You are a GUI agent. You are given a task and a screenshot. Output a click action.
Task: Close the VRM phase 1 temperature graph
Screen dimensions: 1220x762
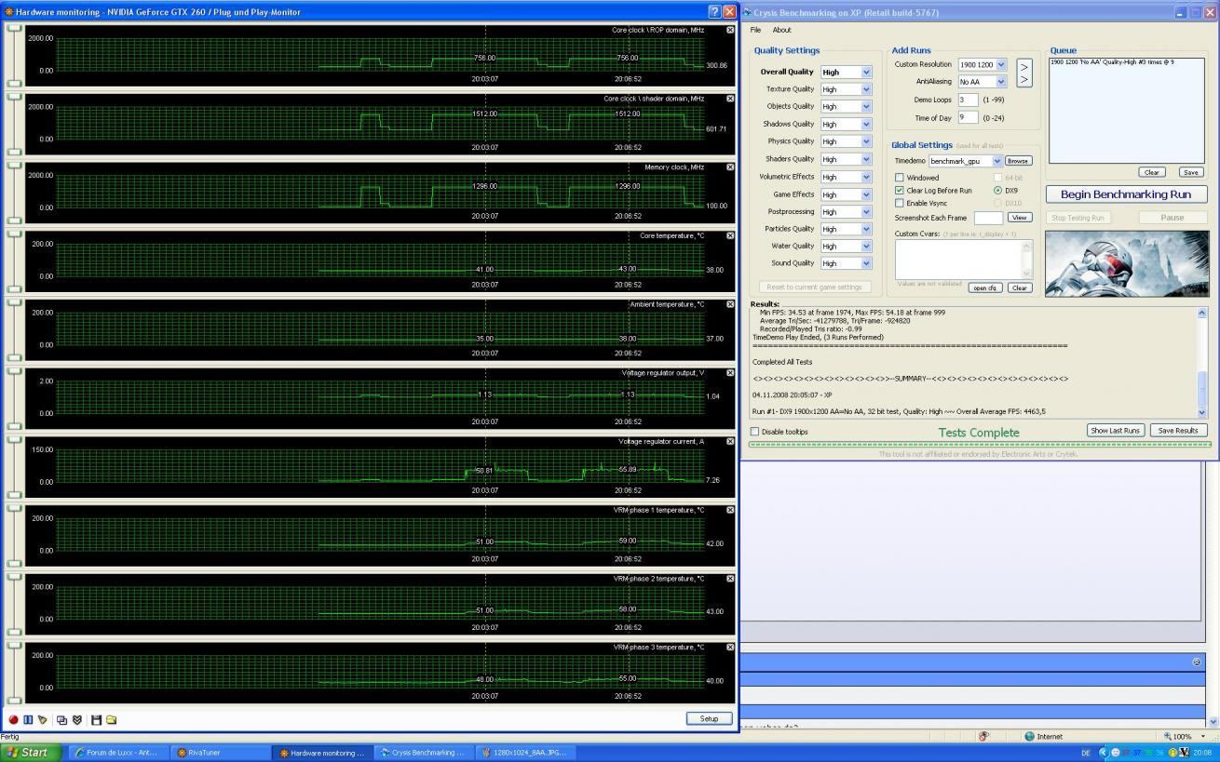click(730, 510)
